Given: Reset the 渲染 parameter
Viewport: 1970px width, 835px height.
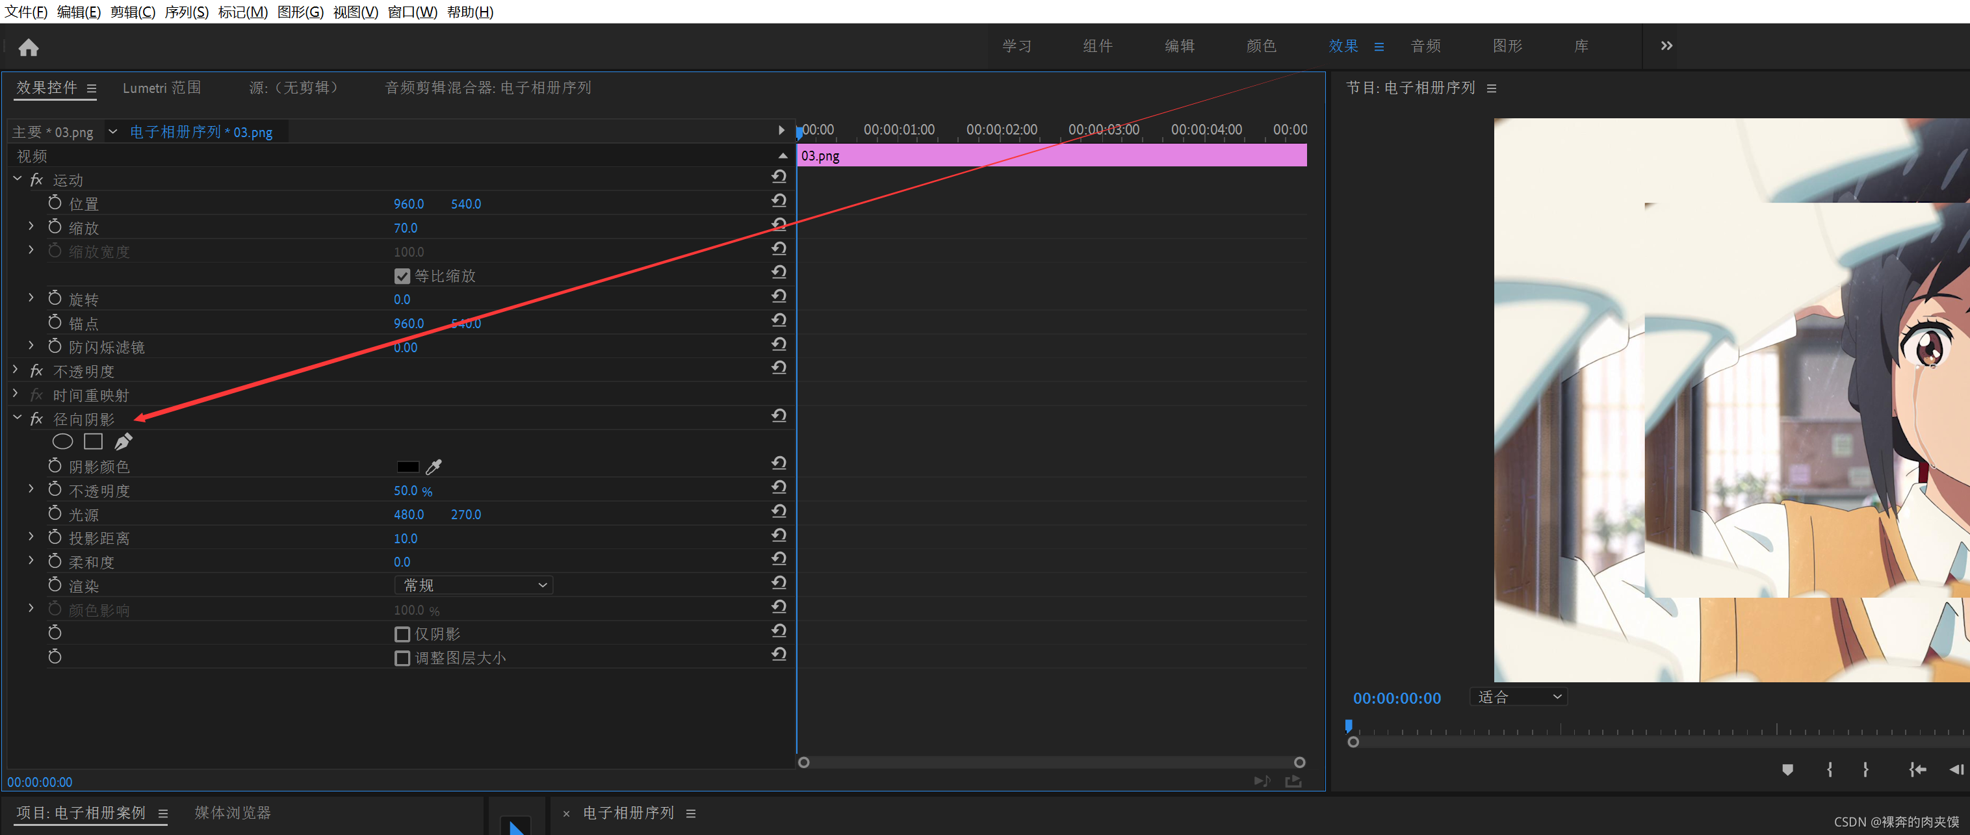Looking at the screenshot, I should pyautogui.click(x=779, y=583).
